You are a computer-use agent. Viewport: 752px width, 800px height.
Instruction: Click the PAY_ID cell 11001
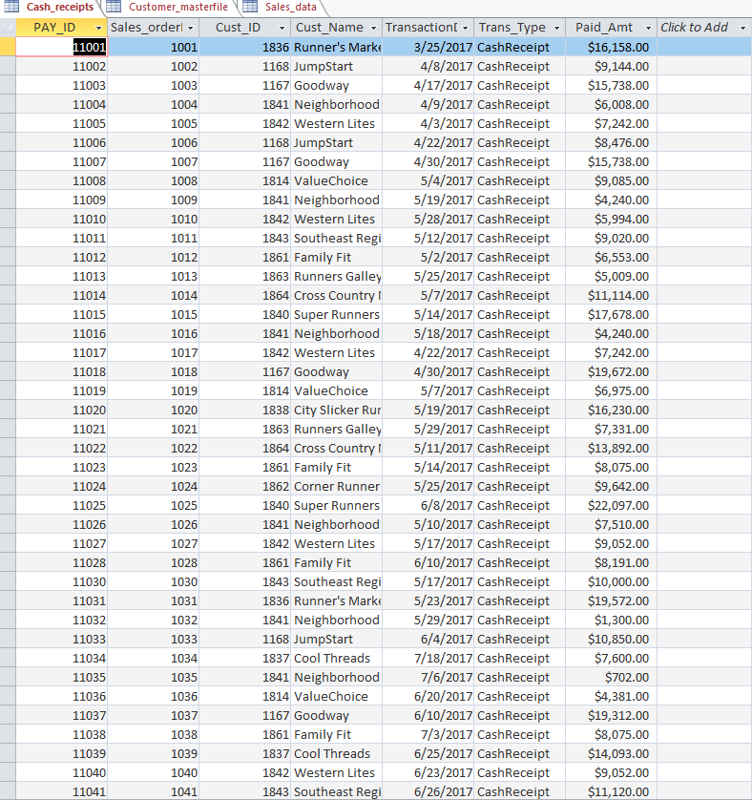pyautogui.click(x=62, y=47)
